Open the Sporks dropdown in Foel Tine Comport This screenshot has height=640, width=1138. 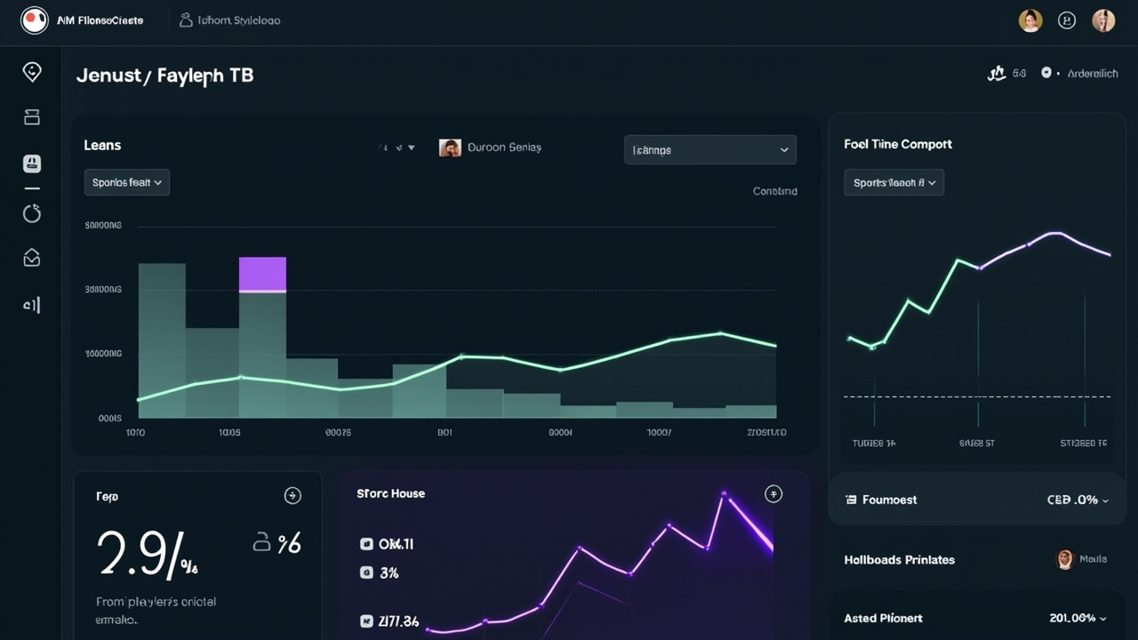(894, 182)
